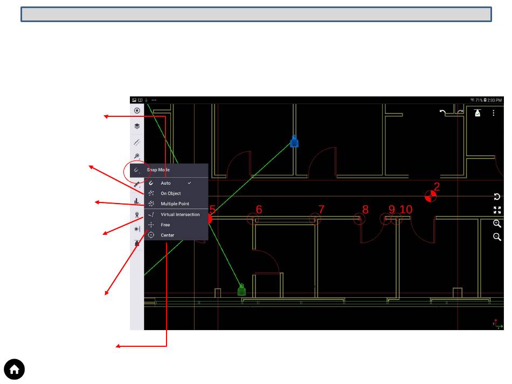Viewport: 512px width, 384px height.
Task: Open the Android status bar notification dots
Action: (x=154, y=100)
